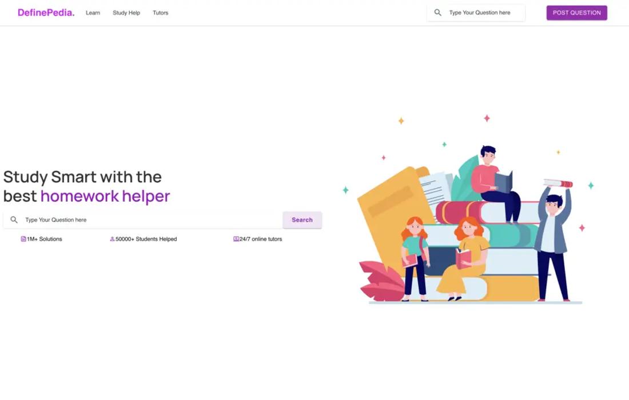
Task: Click the magnifier icon in the header search
Action: pos(437,13)
